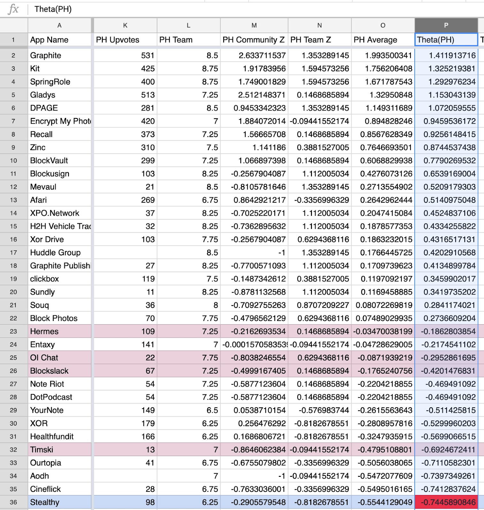Viewport: 484px width, 510px height.
Task: Select the Note Riot cell
Action: point(60,384)
